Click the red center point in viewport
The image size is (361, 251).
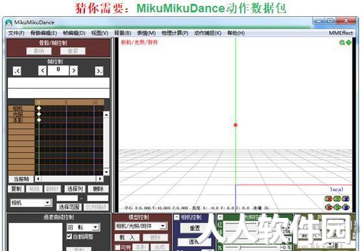coord(235,125)
